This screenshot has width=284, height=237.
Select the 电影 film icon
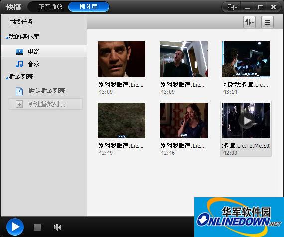pos(19,51)
